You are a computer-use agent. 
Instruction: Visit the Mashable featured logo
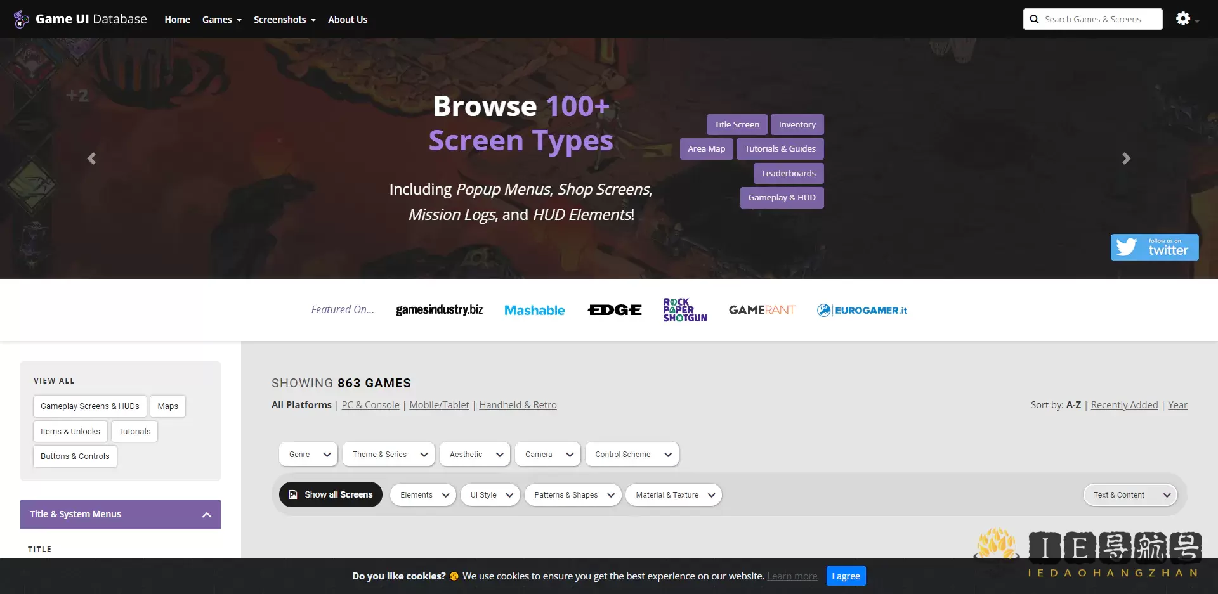534,310
